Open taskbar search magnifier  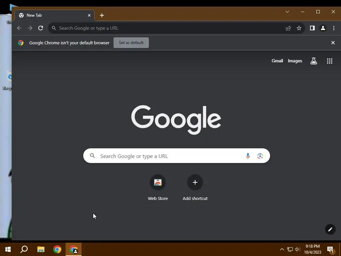24,249
